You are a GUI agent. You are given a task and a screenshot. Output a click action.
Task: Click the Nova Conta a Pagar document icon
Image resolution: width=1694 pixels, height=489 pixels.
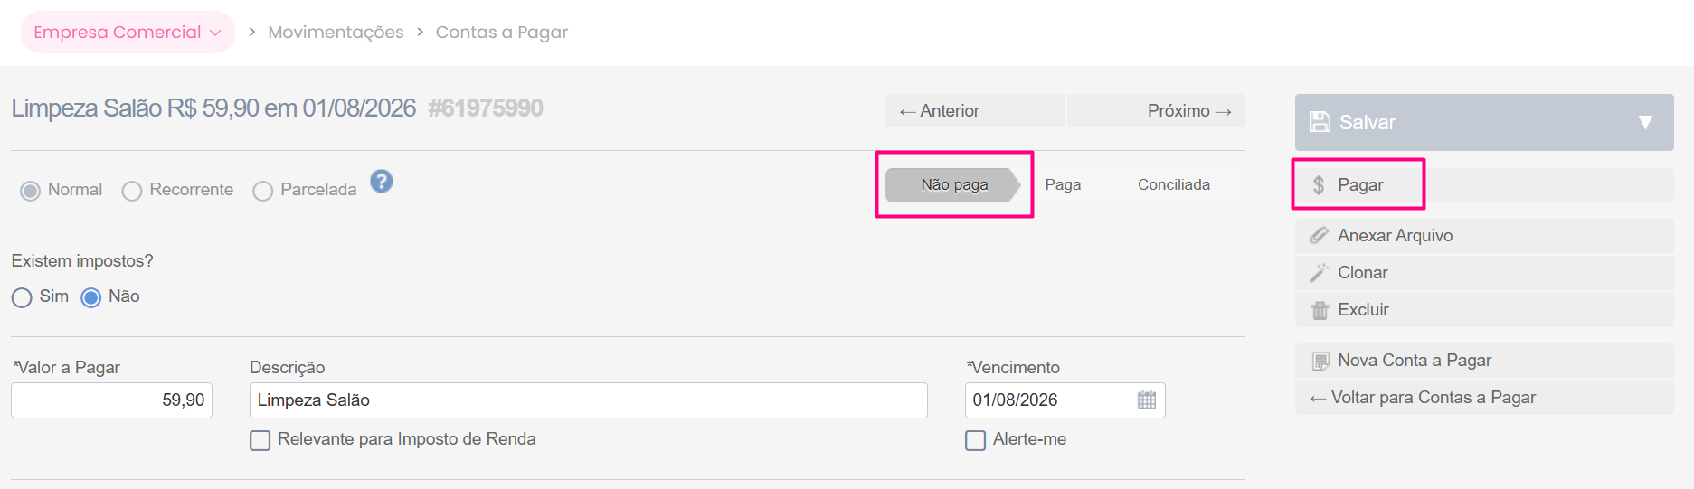(x=1320, y=361)
